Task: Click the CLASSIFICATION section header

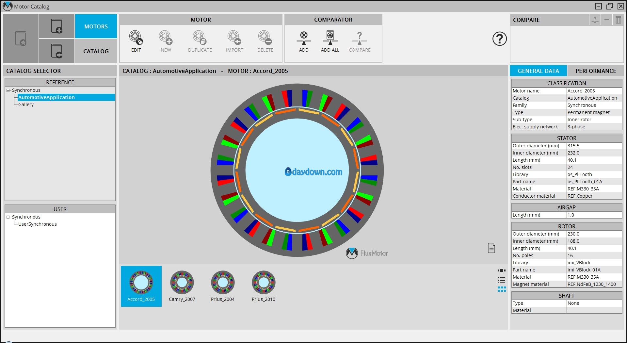Action: click(567, 83)
